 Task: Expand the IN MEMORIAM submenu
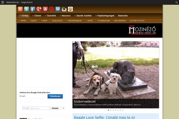(x=104, y=21)
